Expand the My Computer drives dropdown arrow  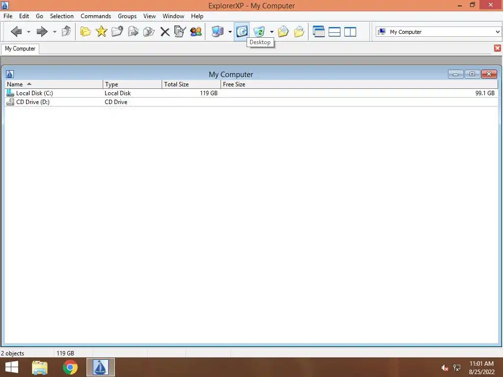click(x=230, y=31)
